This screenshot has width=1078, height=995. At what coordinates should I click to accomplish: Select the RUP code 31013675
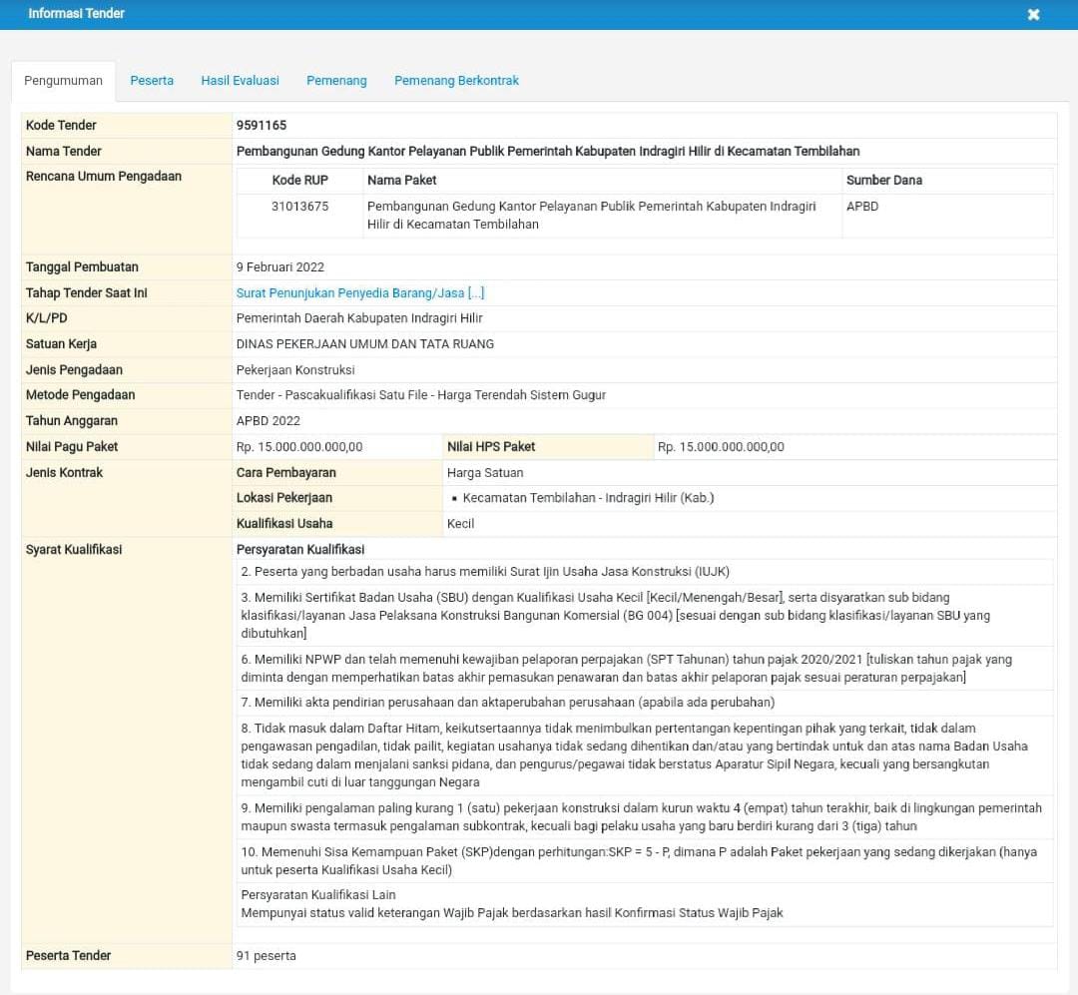click(x=299, y=207)
